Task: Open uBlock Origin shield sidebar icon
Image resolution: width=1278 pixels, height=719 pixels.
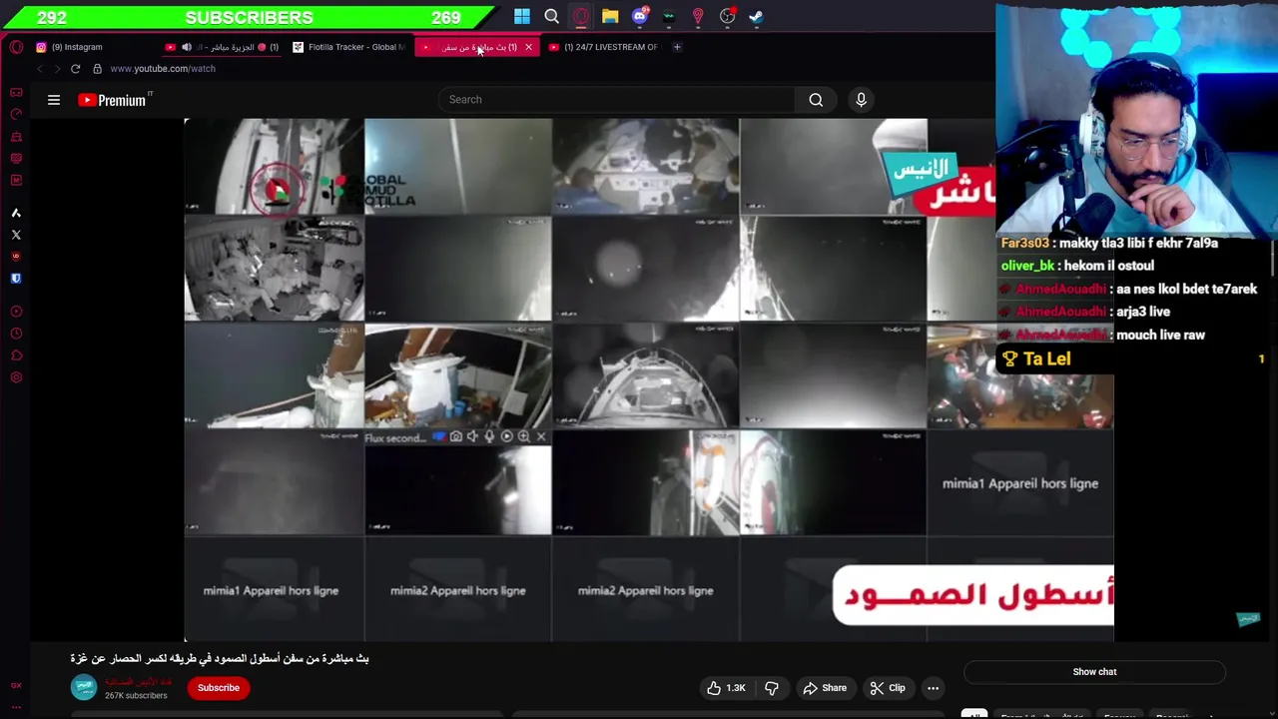Action: click(x=16, y=257)
